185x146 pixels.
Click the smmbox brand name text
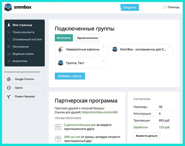[x=23, y=7]
